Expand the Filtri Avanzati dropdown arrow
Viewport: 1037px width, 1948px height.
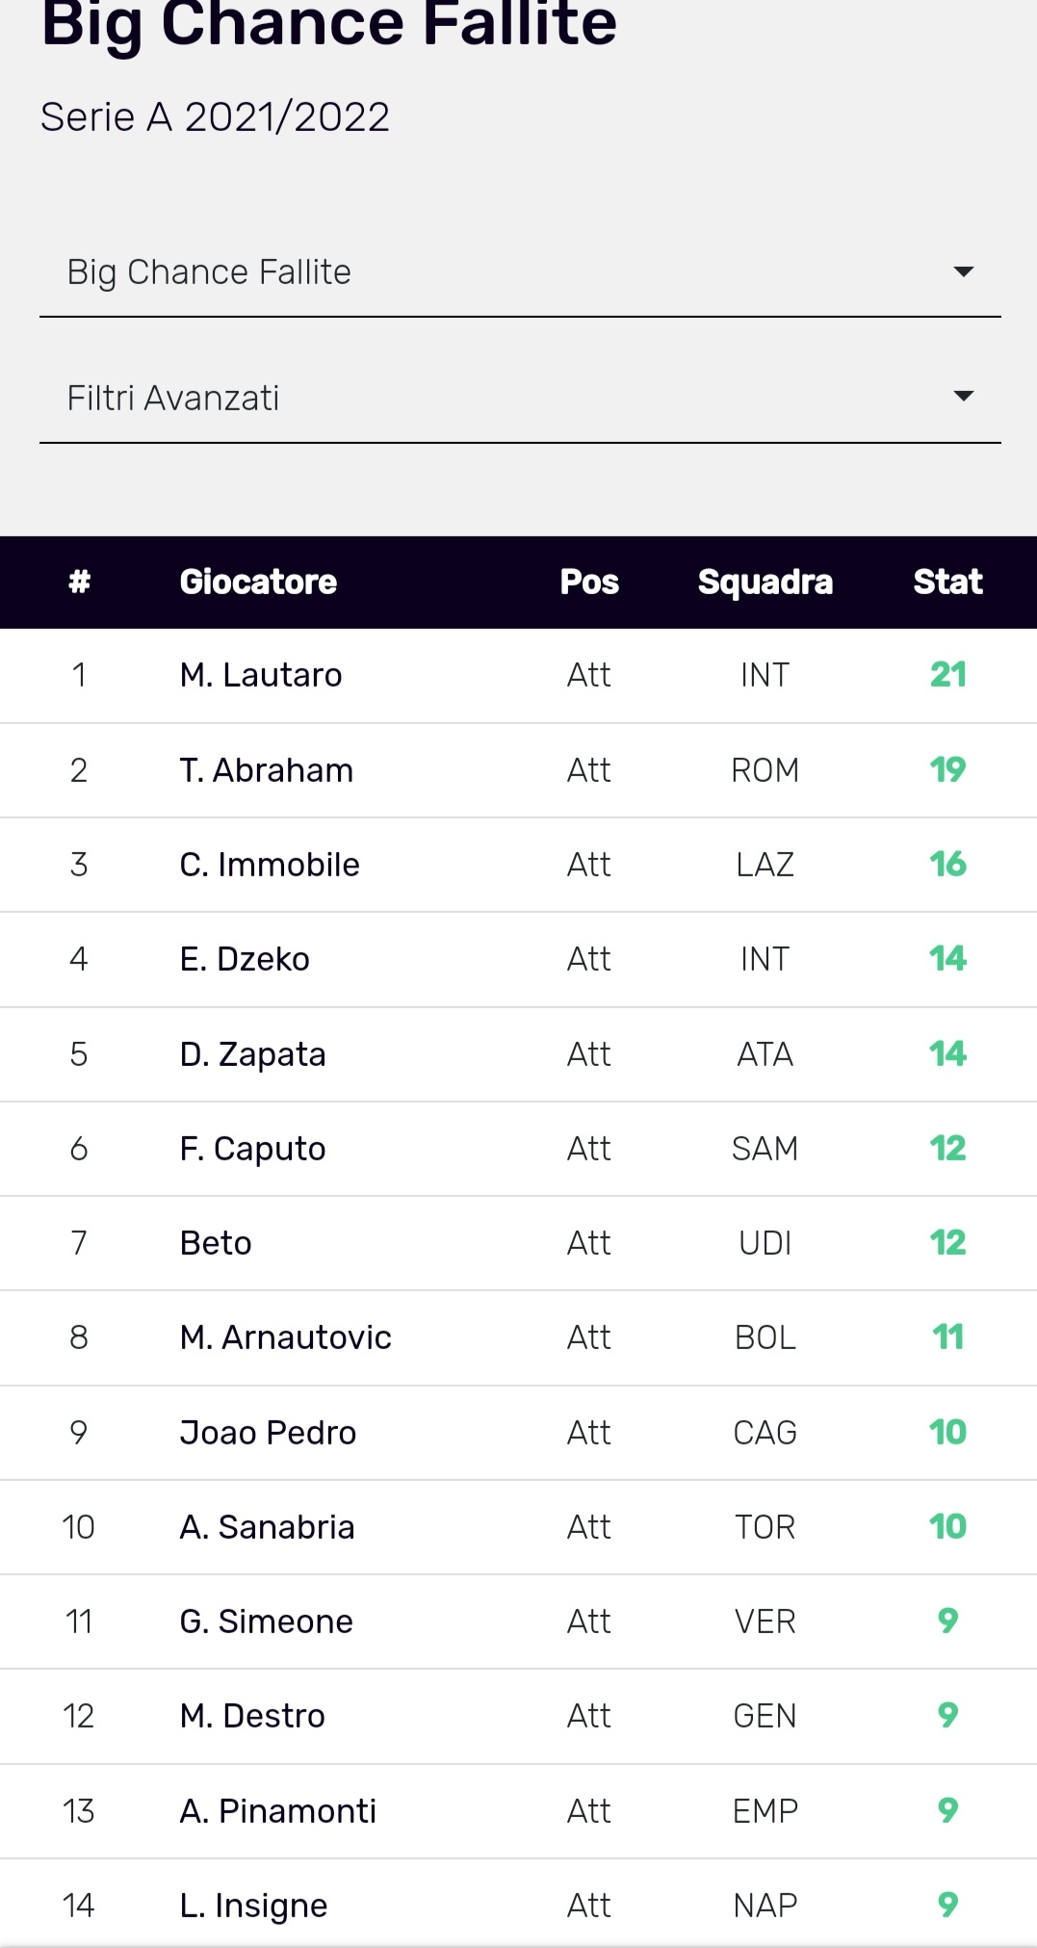tap(963, 397)
